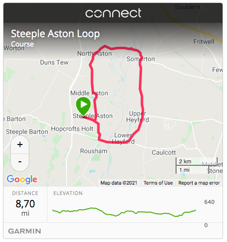The width and height of the screenshot is (227, 242).
Task: Click the green start marker pin
Action: [83, 105]
